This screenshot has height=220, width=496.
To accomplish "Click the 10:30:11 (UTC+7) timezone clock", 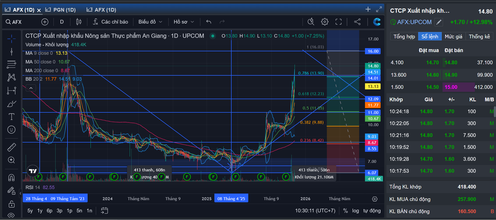I will [315, 211].
